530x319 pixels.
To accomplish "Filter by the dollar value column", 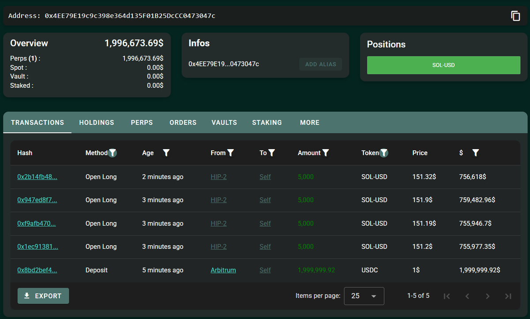I will 475,153.
